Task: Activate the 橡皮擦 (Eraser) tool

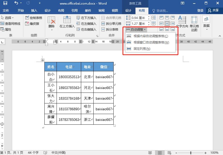Action: [x=32, y=24]
